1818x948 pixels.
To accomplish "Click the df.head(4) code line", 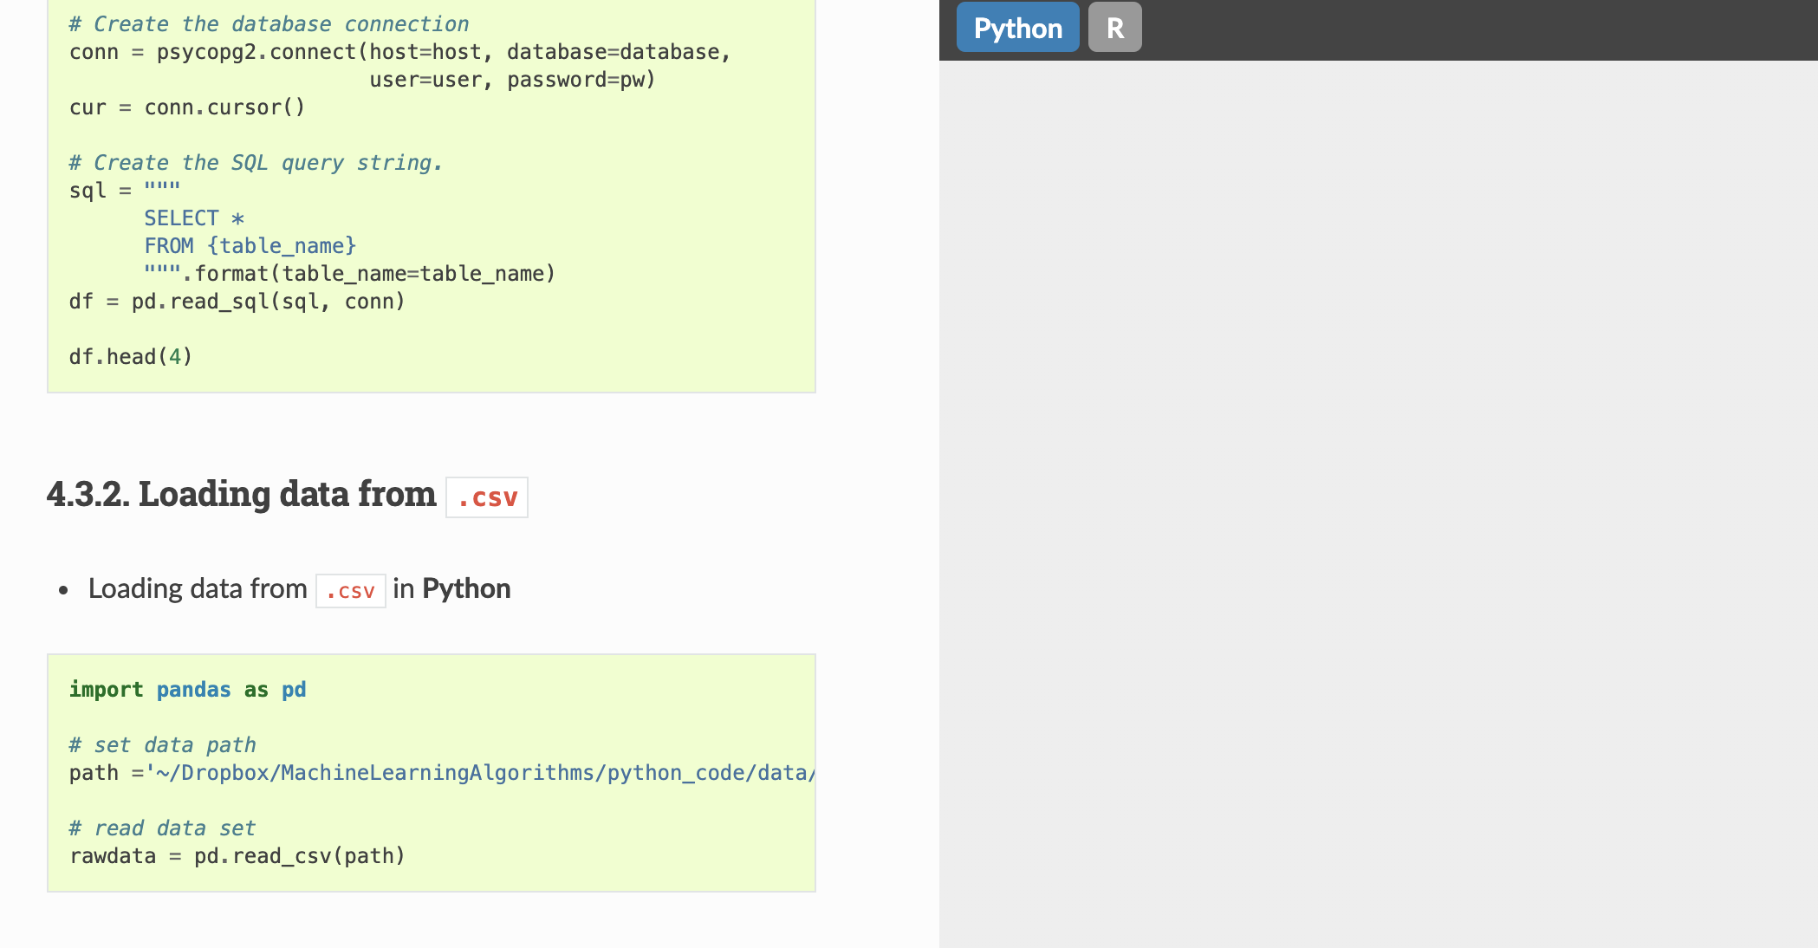I will click(x=131, y=357).
